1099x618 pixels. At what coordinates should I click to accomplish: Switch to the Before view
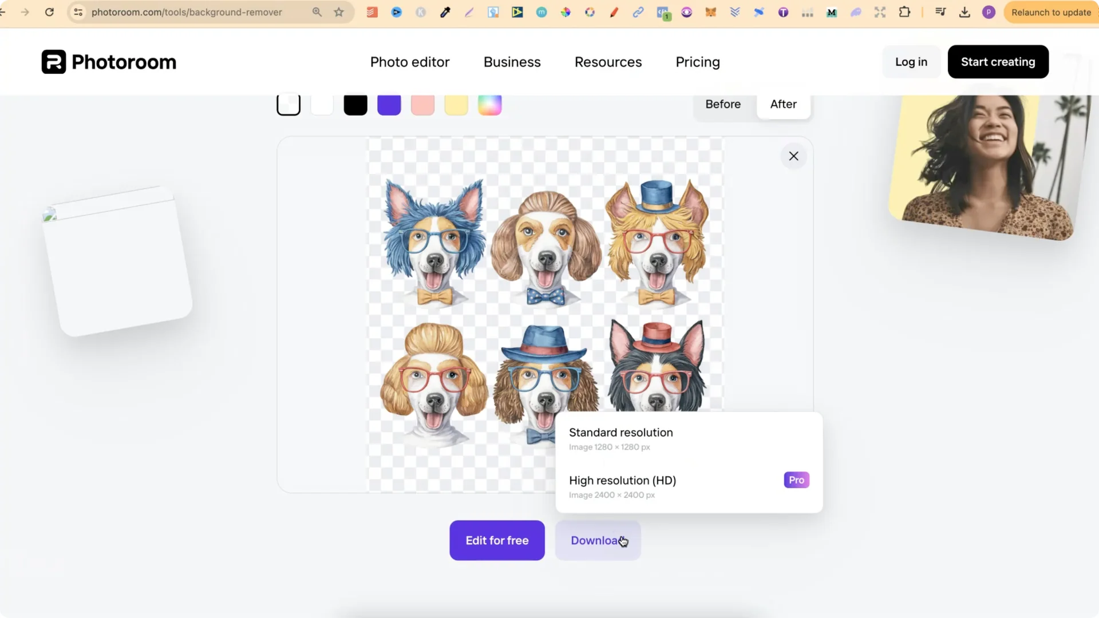[722, 104]
